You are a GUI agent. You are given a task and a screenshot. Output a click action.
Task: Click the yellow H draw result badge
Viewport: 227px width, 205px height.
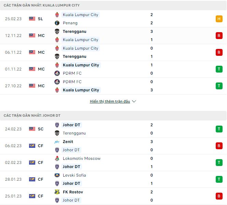click(x=219, y=19)
